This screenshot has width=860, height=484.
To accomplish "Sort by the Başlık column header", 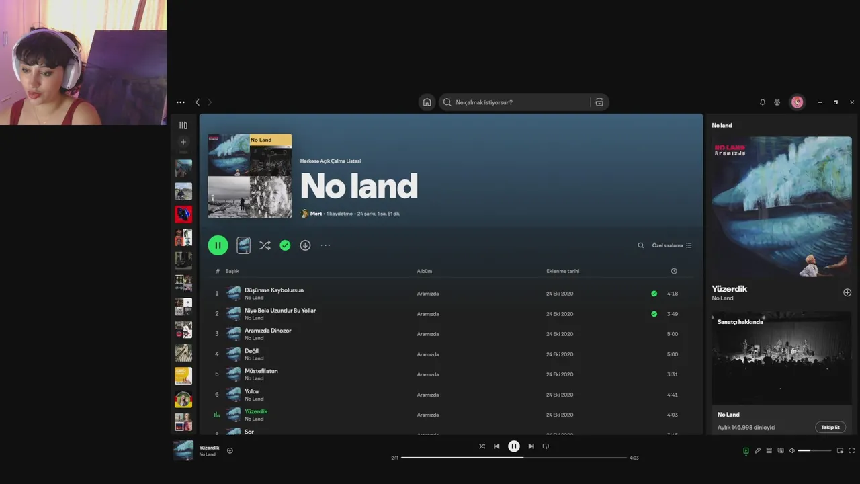I will pyautogui.click(x=232, y=271).
